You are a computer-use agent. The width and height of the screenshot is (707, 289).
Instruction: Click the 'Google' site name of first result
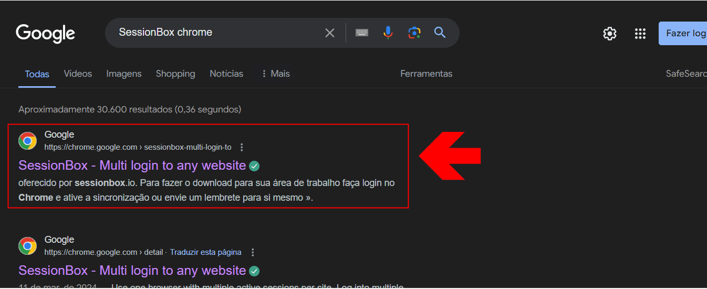[x=59, y=135]
